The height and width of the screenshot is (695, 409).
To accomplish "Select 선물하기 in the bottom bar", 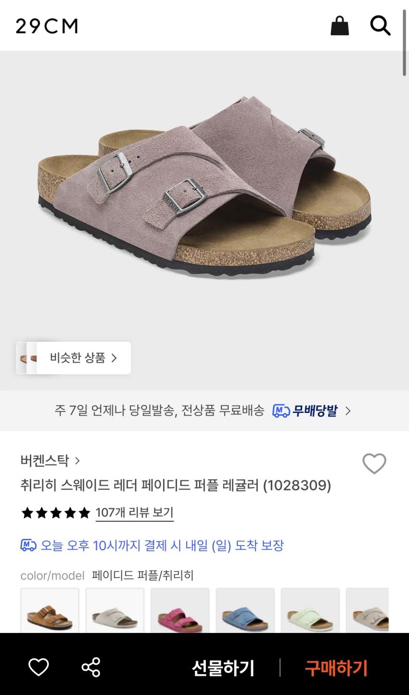I will click(223, 668).
